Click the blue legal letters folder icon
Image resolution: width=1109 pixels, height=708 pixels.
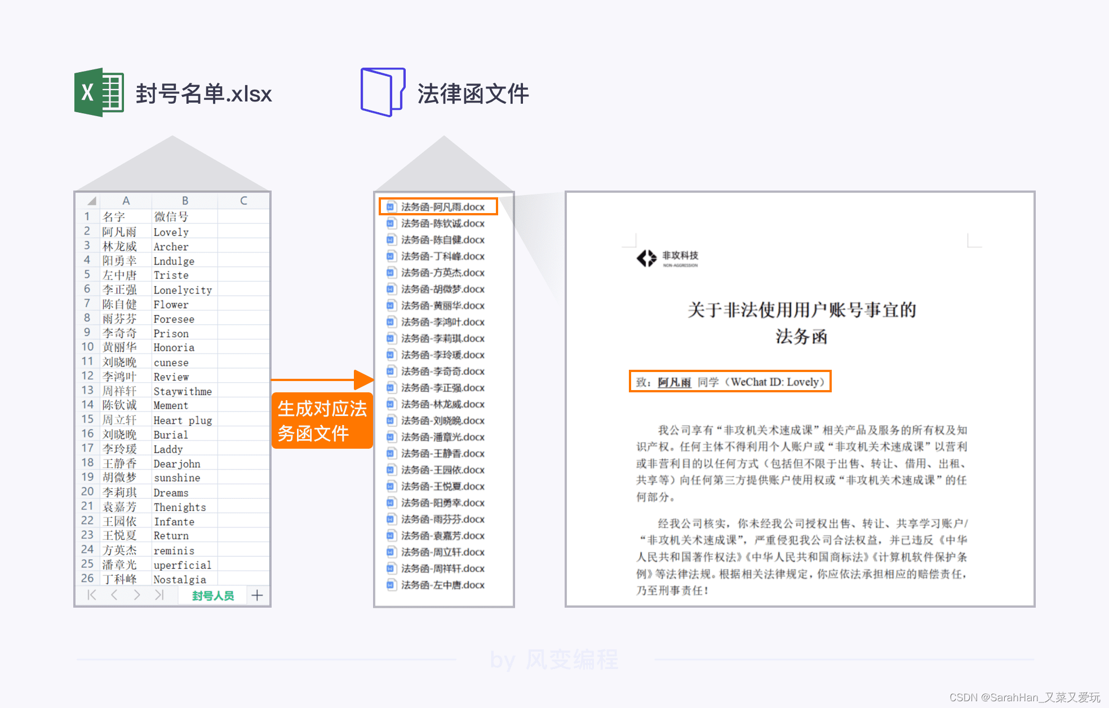[383, 92]
